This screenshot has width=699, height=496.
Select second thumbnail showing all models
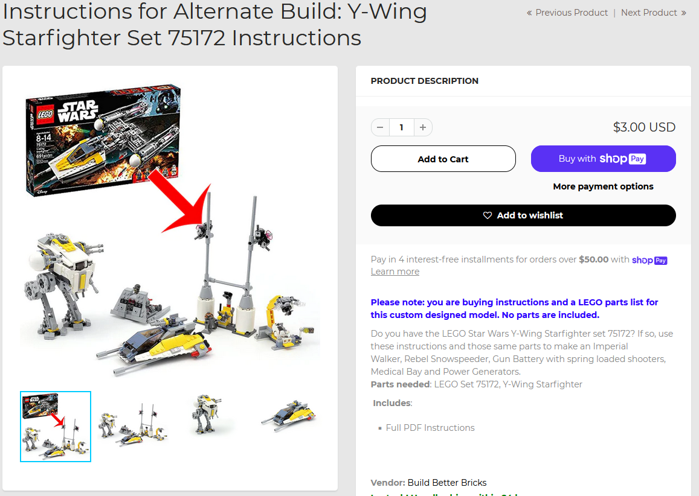point(134,424)
